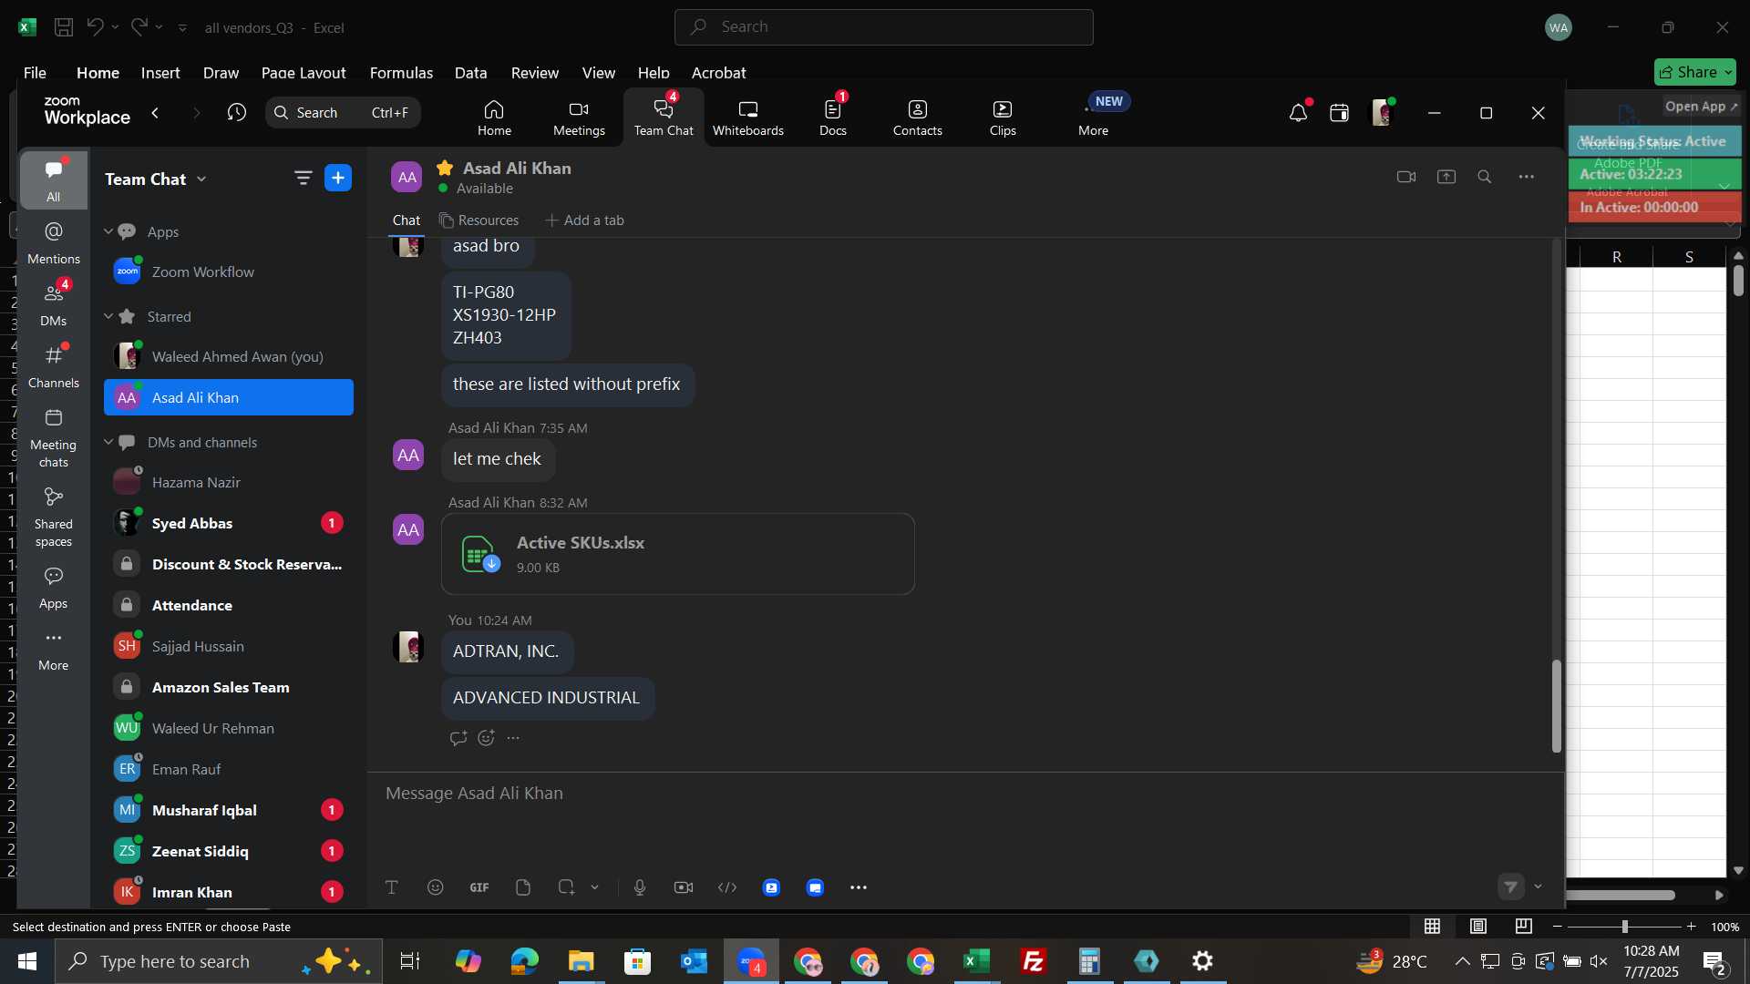Open Hazama Nazir chat
1750x984 pixels.
coord(229,482)
